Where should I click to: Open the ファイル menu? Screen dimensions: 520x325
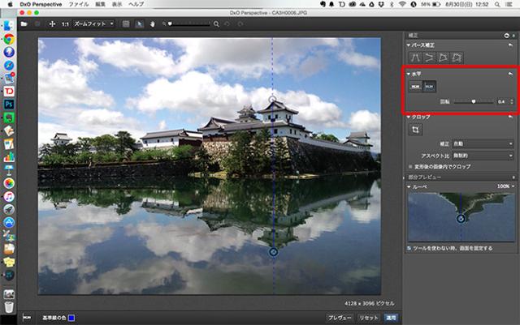(x=80, y=4)
